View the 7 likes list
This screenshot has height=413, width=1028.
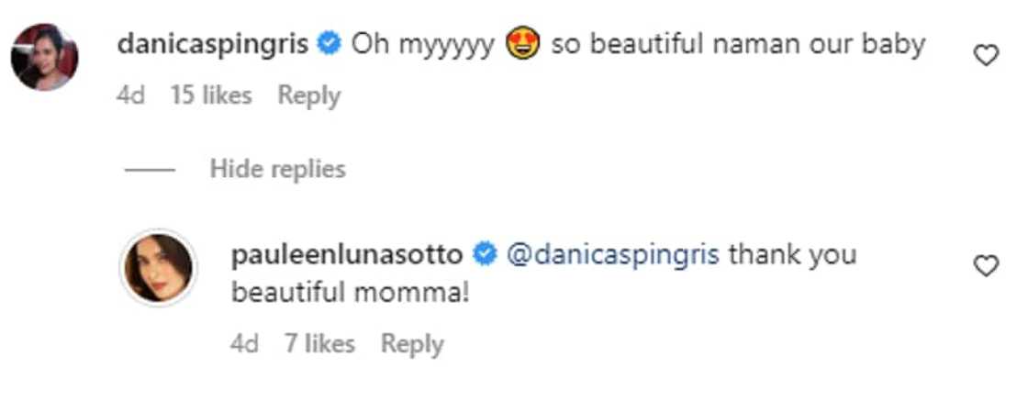click(x=319, y=344)
